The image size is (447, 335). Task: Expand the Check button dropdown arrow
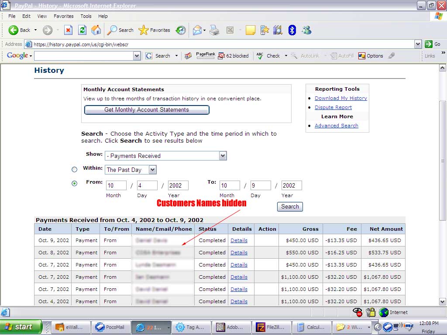286,56
